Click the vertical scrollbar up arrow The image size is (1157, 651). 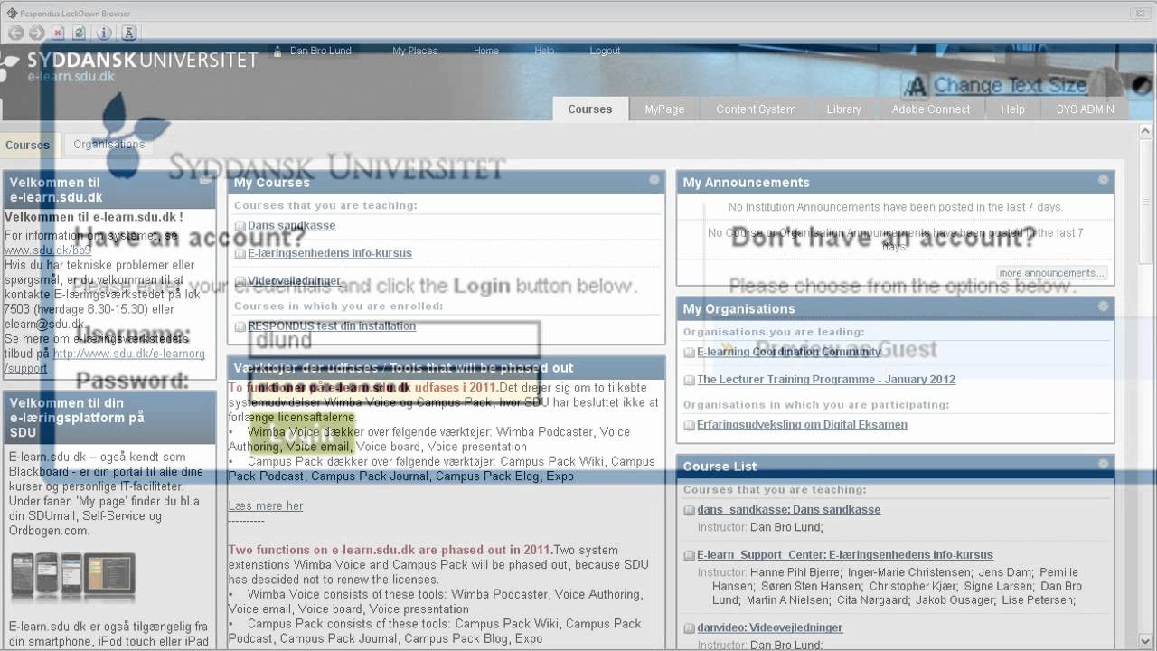[1145, 133]
